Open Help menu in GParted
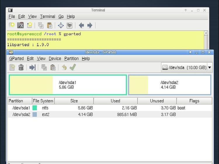This screenshot has width=219, height=164. pyautogui.click(x=86, y=58)
